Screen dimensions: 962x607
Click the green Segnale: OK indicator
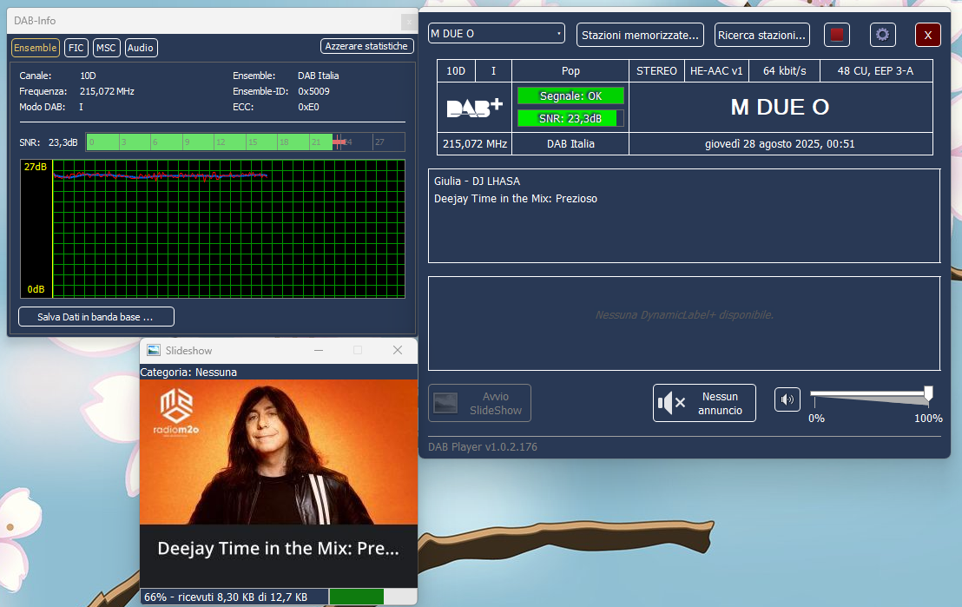[570, 96]
